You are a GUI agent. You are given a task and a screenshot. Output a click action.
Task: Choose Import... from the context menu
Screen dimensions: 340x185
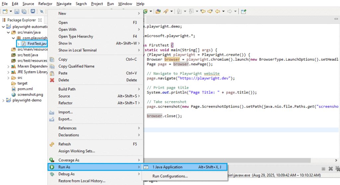pyautogui.click(x=95, y=112)
